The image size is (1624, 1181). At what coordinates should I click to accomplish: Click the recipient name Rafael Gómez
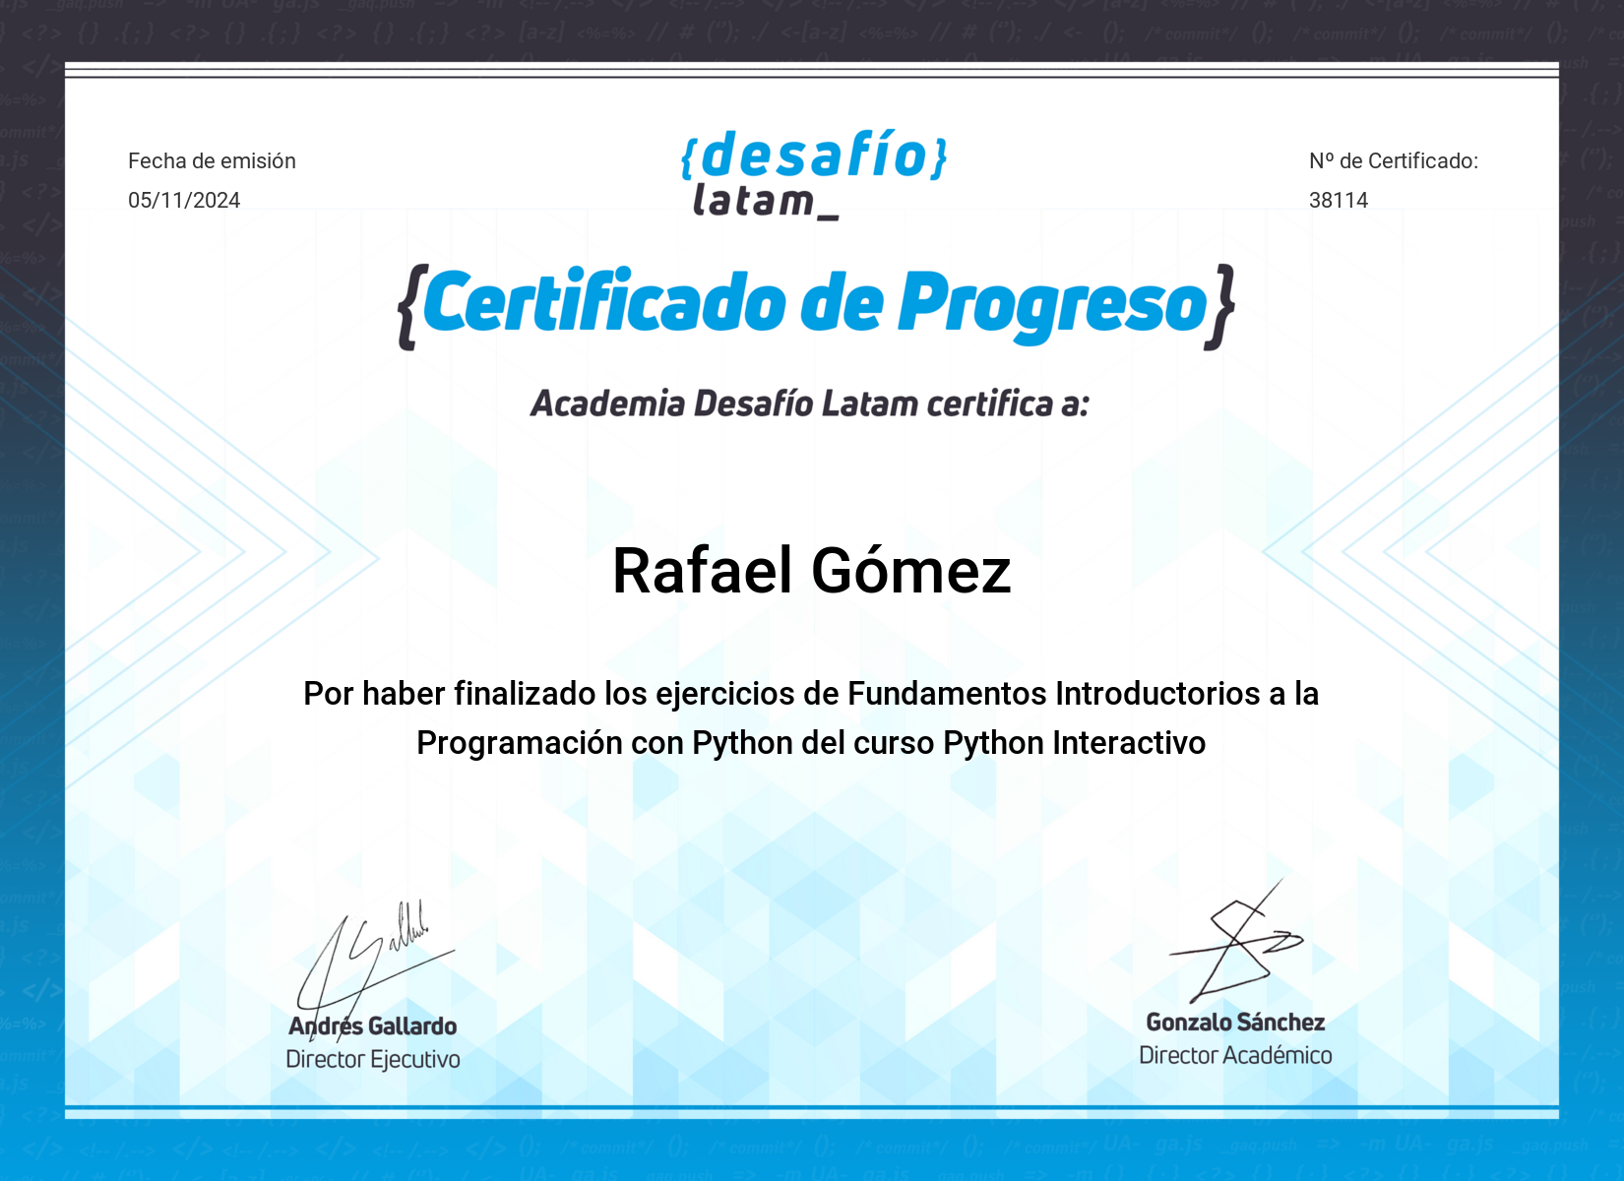[x=812, y=571]
